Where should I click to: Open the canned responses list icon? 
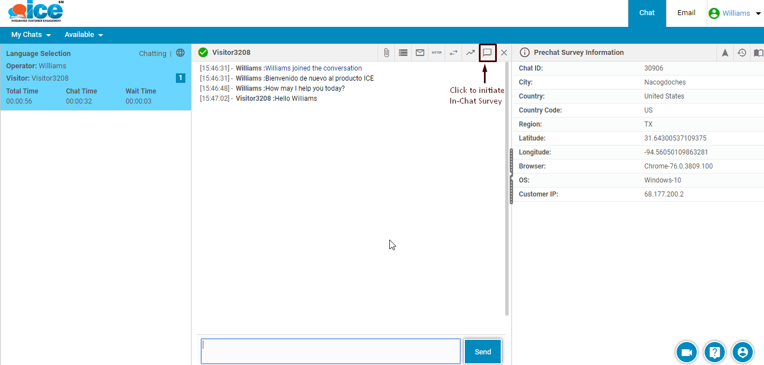(x=403, y=53)
